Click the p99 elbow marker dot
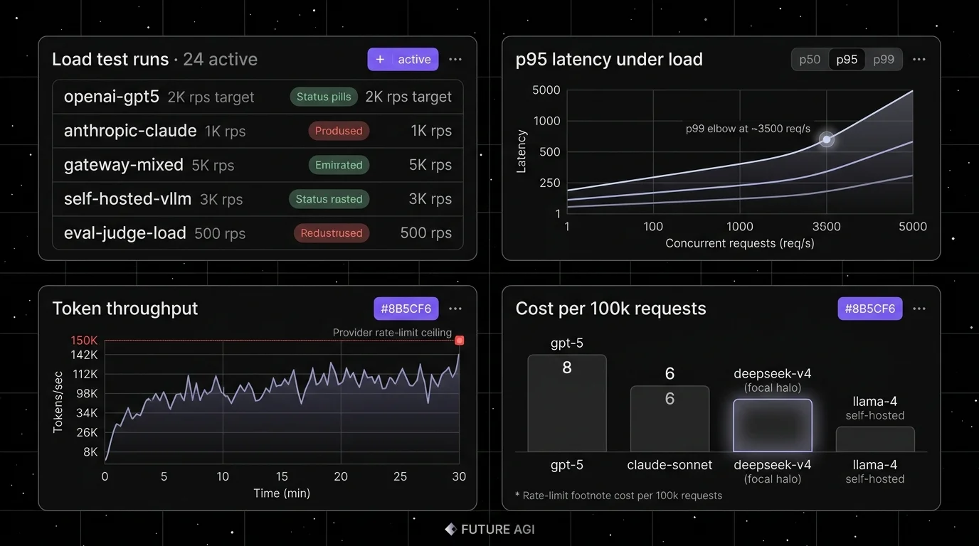The width and height of the screenshot is (979, 546). pyautogui.click(x=826, y=139)
